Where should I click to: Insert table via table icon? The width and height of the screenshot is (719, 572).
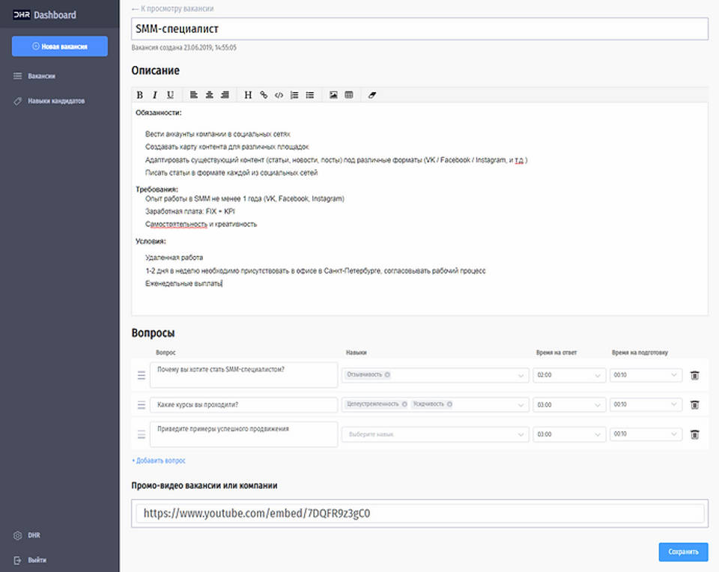[349, 95]
